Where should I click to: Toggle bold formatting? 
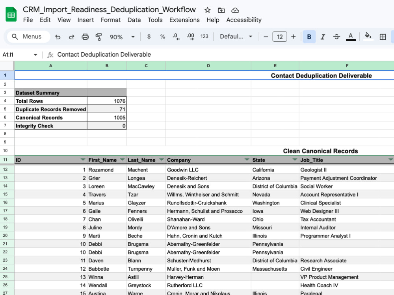309,37
